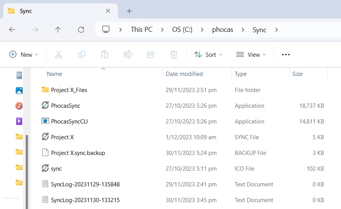Expand the View layout dropdown
Screen dimensions: 341x209
(x=251, y=54)
